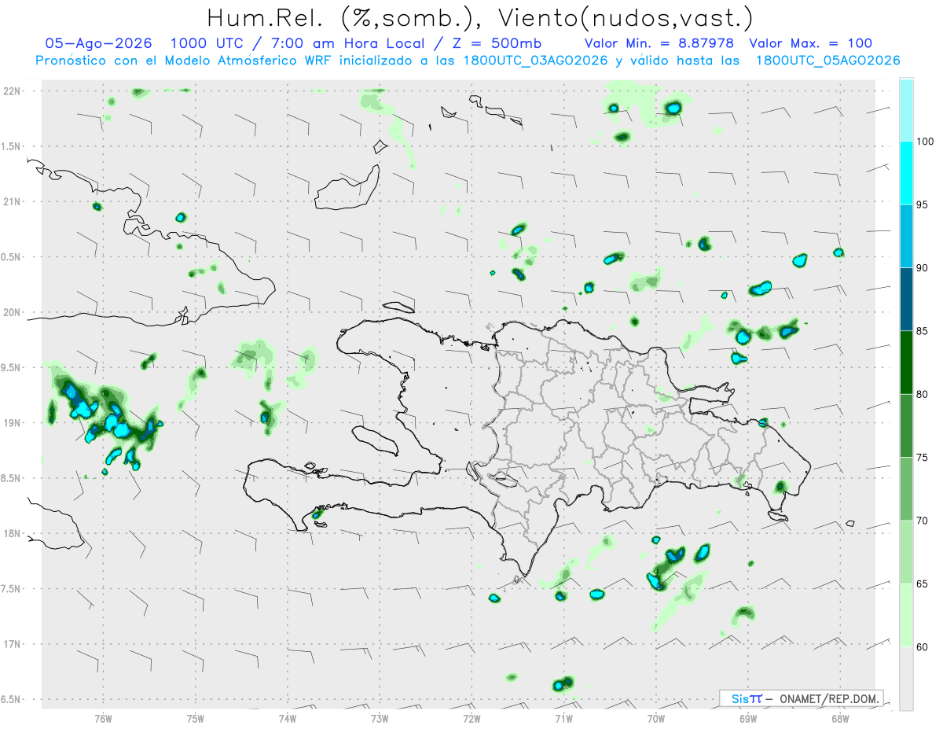Pick the dark blue swatch between 85 and 90
Screen dimensions: 943x729
pos(906,299)
